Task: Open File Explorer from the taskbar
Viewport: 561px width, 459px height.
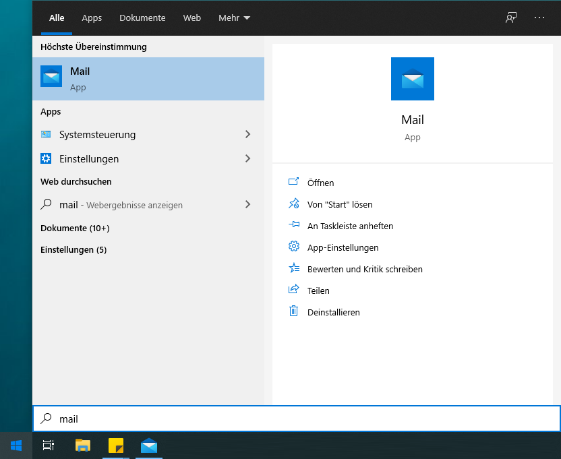Action: pos(83,445)
